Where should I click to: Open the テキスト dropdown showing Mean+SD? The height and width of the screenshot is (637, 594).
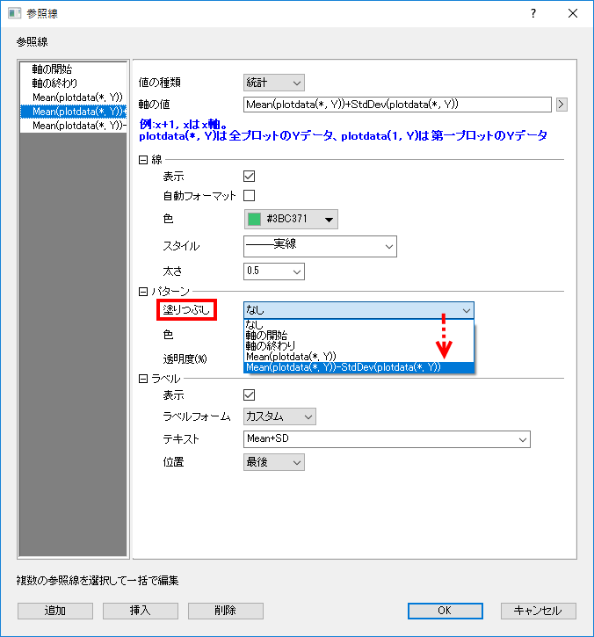[387, 439]
